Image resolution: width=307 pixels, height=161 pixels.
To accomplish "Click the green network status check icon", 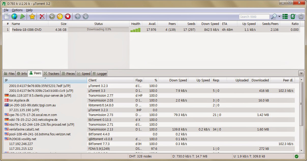I will click(297, 156).
